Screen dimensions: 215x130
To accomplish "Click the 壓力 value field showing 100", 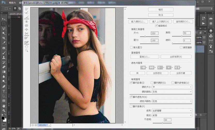I will click(155, 40).
